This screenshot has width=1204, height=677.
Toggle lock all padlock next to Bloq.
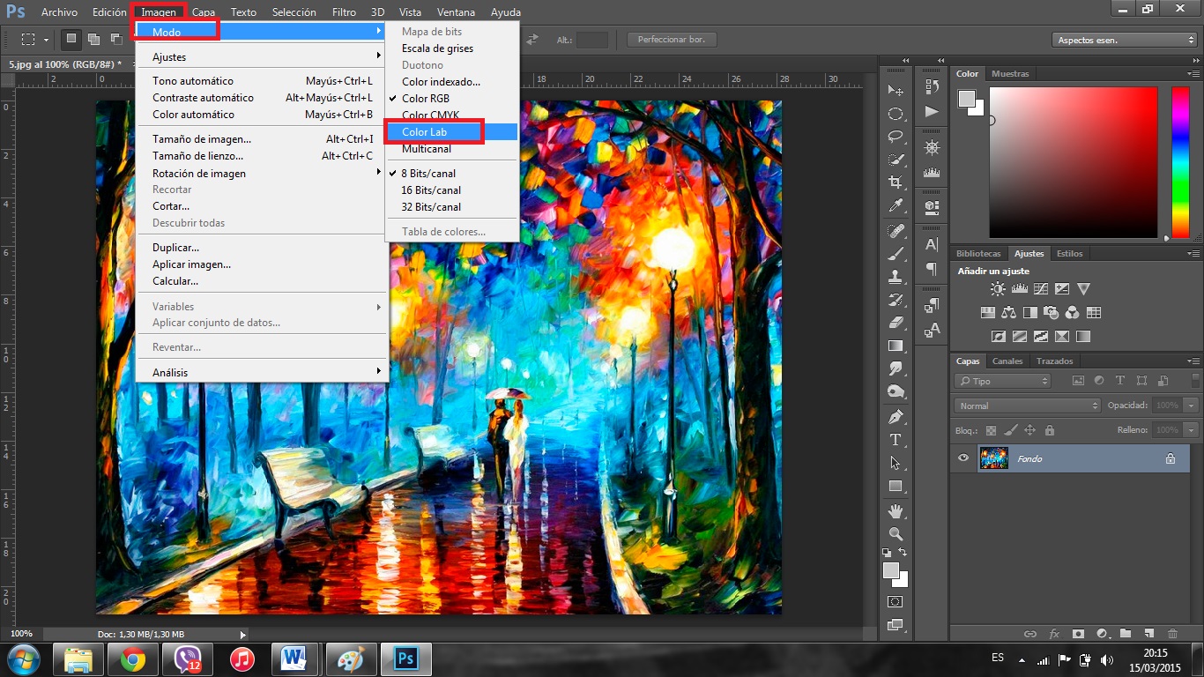point(1049,430)
